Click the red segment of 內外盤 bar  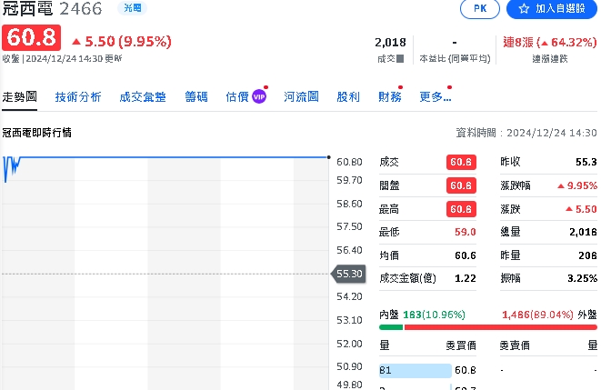(501, 327)
